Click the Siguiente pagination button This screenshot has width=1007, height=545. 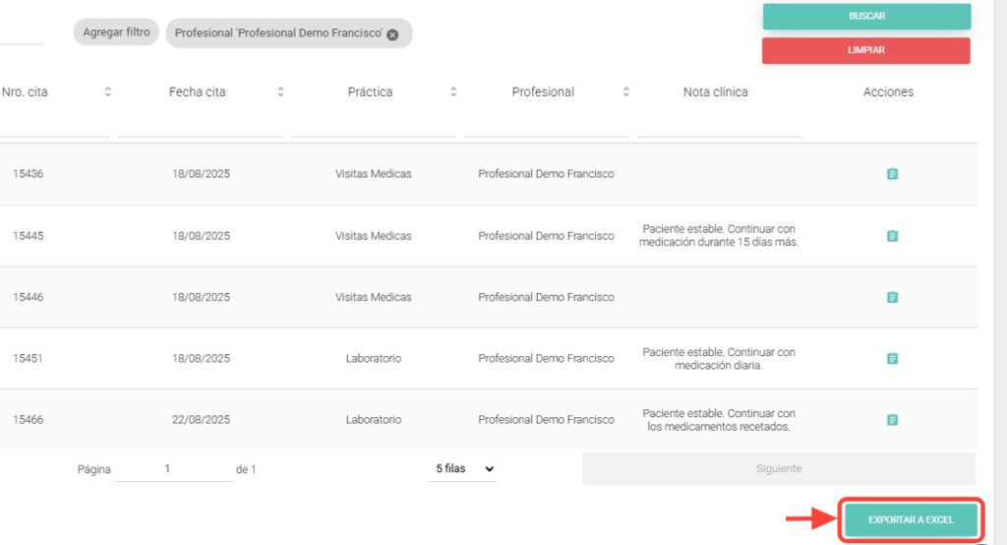point(778,469)
